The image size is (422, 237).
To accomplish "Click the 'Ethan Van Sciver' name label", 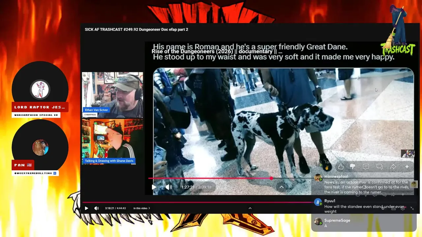I will tap(96, 110).
